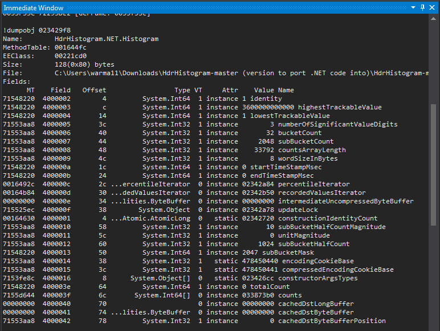Click the field name 'subBucketHalfCount'

[x=314, y=244]
